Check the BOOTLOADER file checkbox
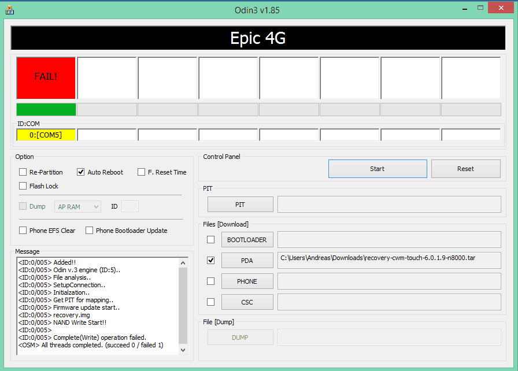 (210, 240)
